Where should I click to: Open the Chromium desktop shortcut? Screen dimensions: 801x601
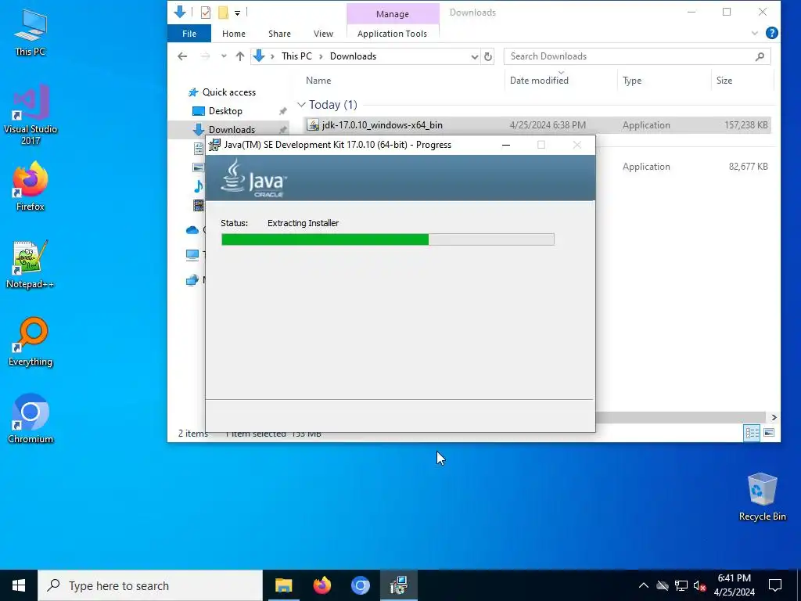(x=31, y=419)
